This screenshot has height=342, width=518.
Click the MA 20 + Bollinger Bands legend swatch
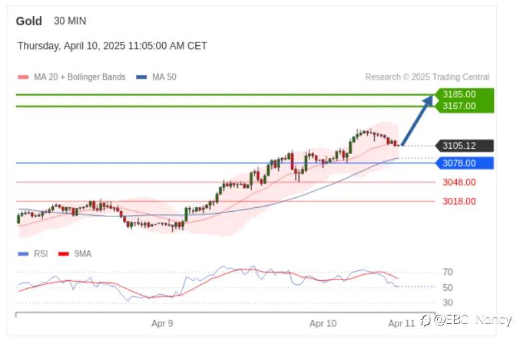(x=23, y=77)
